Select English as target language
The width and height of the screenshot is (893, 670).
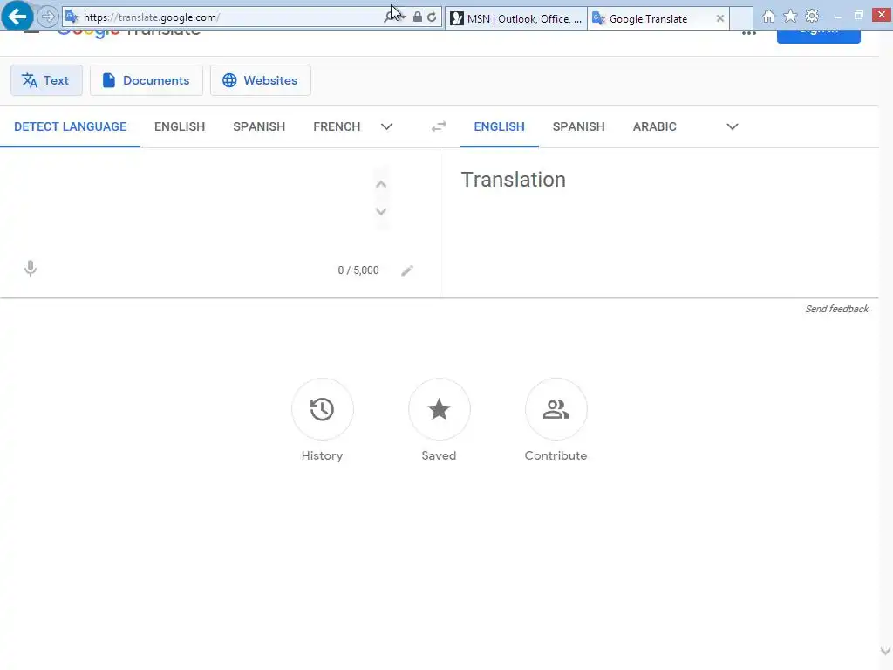pos(500,126)
